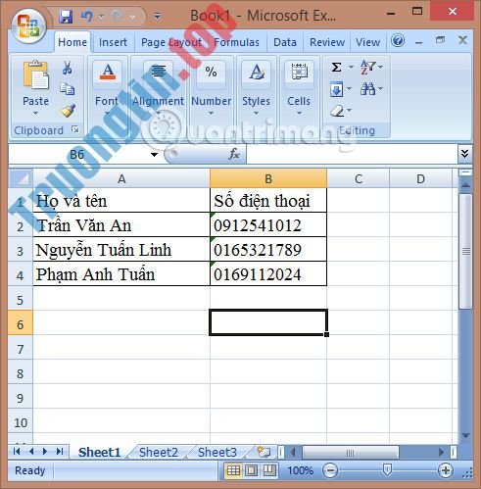Select cell "Trần Văn An"
Image resolution: width=481 pixels, height=489 pixels.
pos(121,225)
